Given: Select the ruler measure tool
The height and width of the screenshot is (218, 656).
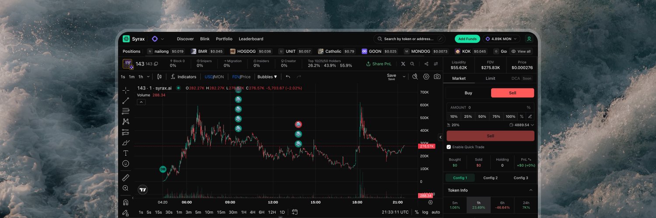Looking at the screenshot, I should tap(126, 177).
